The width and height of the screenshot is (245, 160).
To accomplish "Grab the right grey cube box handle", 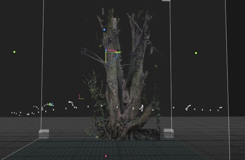I will [168, 134].
